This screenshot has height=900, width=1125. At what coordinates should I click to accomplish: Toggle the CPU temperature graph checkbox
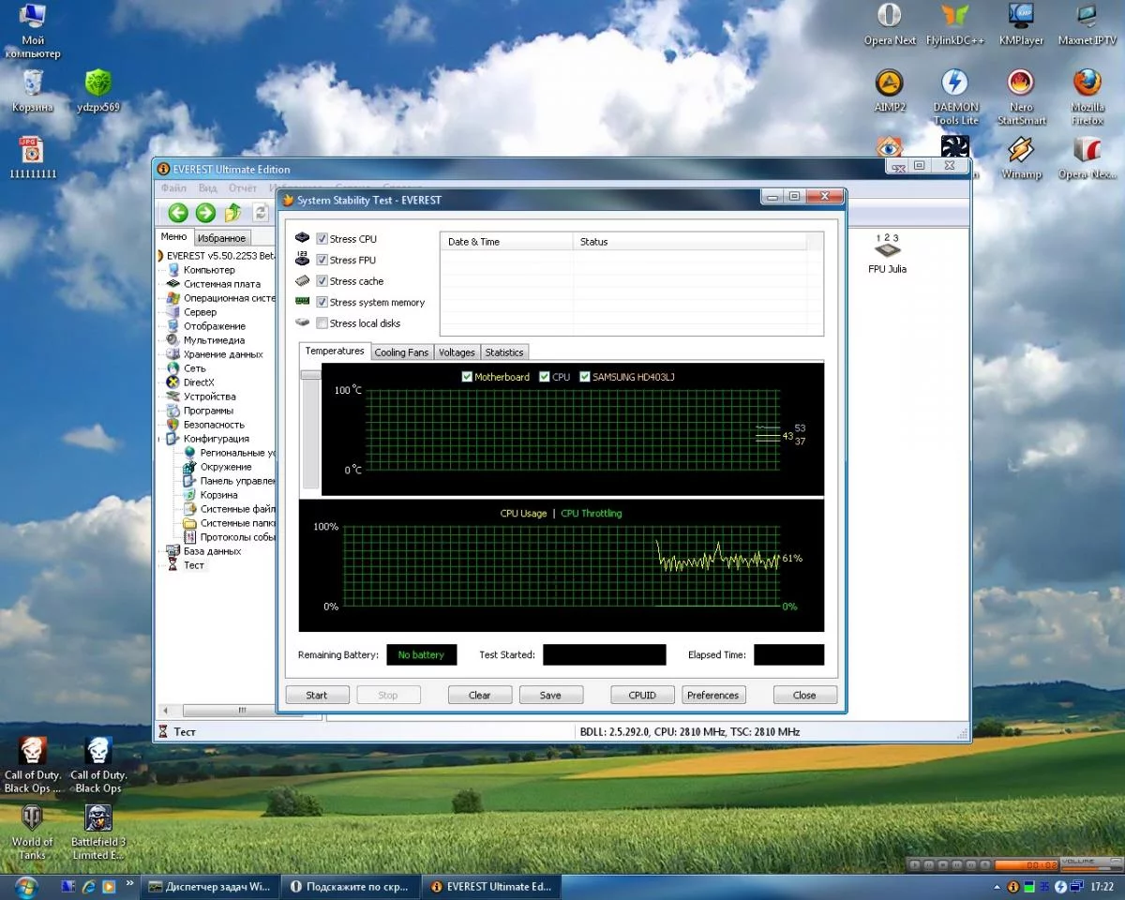click(545, 377)
